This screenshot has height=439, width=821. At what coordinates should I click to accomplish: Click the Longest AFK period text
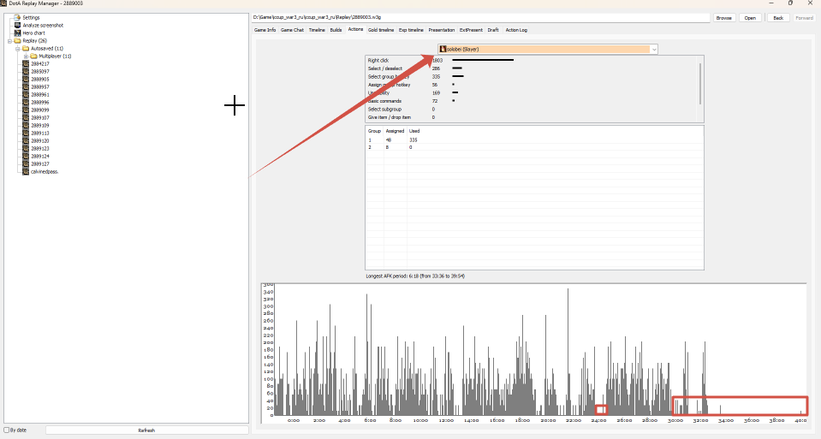[x=415, y=276]
